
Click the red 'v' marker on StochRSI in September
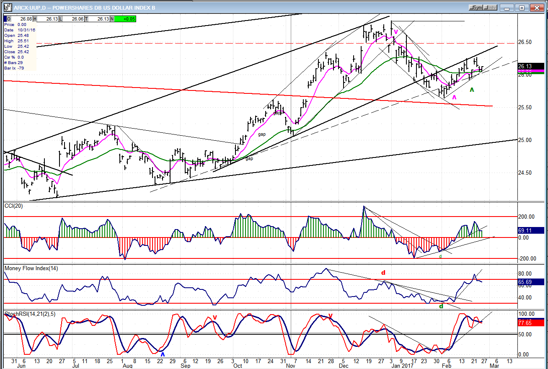(x=215, y=317)
